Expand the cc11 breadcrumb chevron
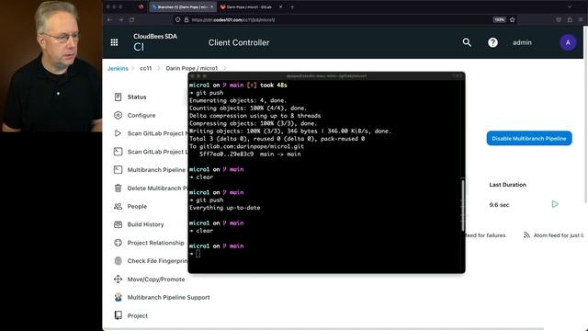This screenshot has height=331, width=588. click(x=159, y=68)
